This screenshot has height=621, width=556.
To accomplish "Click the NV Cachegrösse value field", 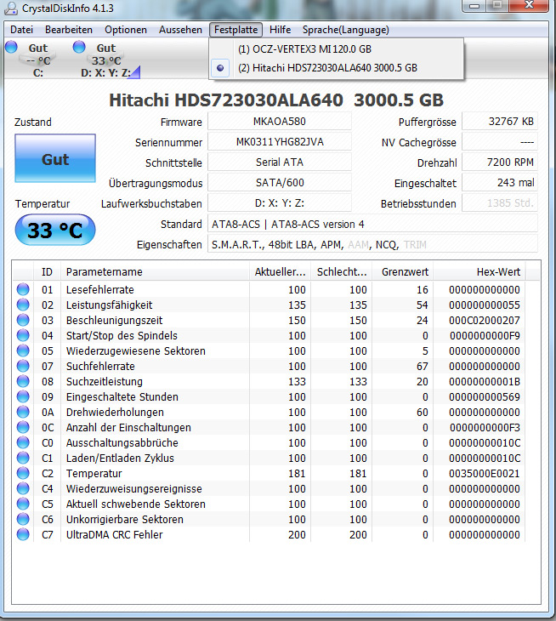I will (500, 142).
